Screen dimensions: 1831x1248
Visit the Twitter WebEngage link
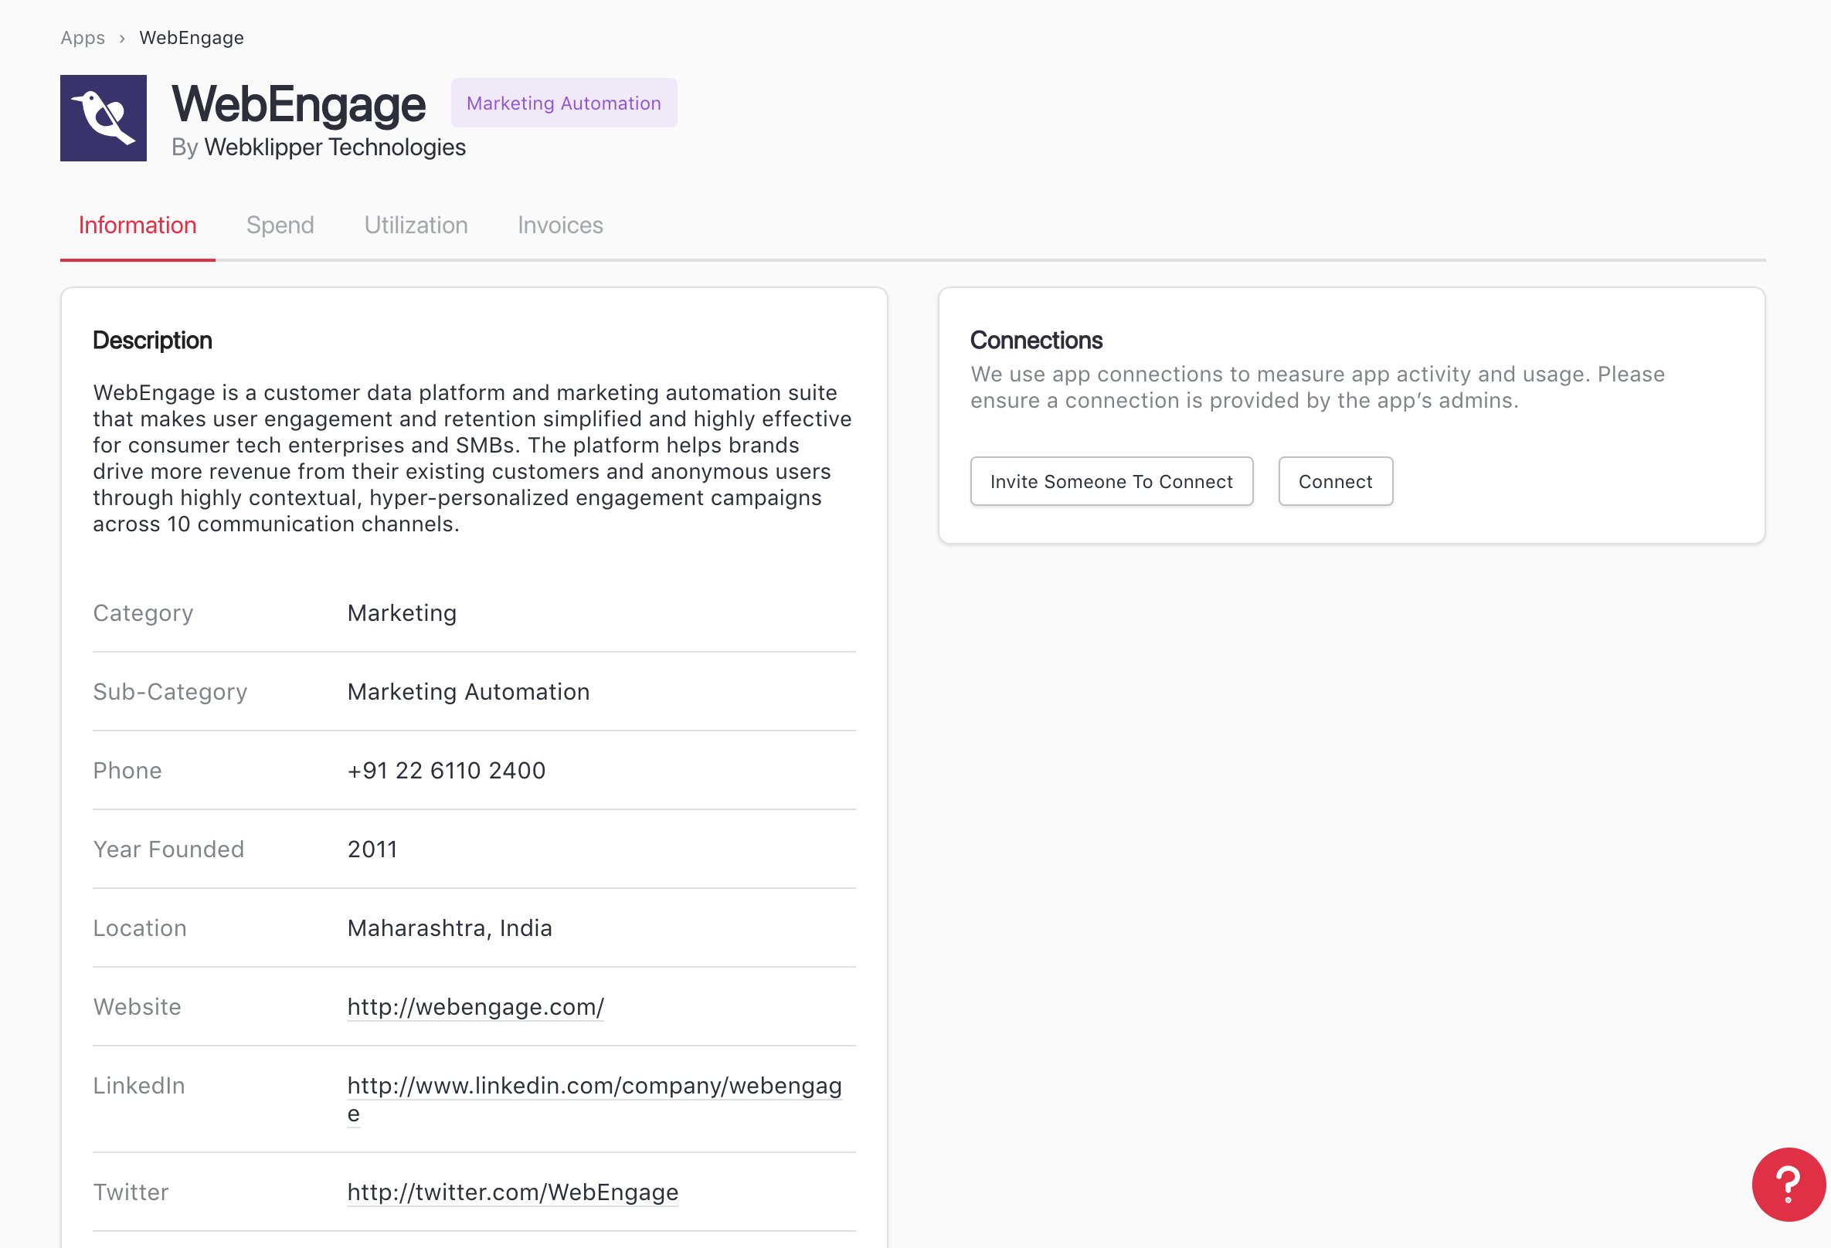click(x=512, y=1192)
